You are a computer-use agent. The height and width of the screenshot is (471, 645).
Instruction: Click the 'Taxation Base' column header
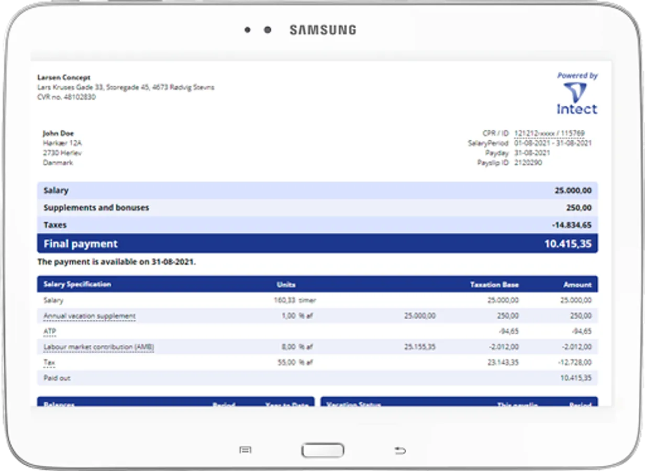pyautogui.click(x=494, y=285)
